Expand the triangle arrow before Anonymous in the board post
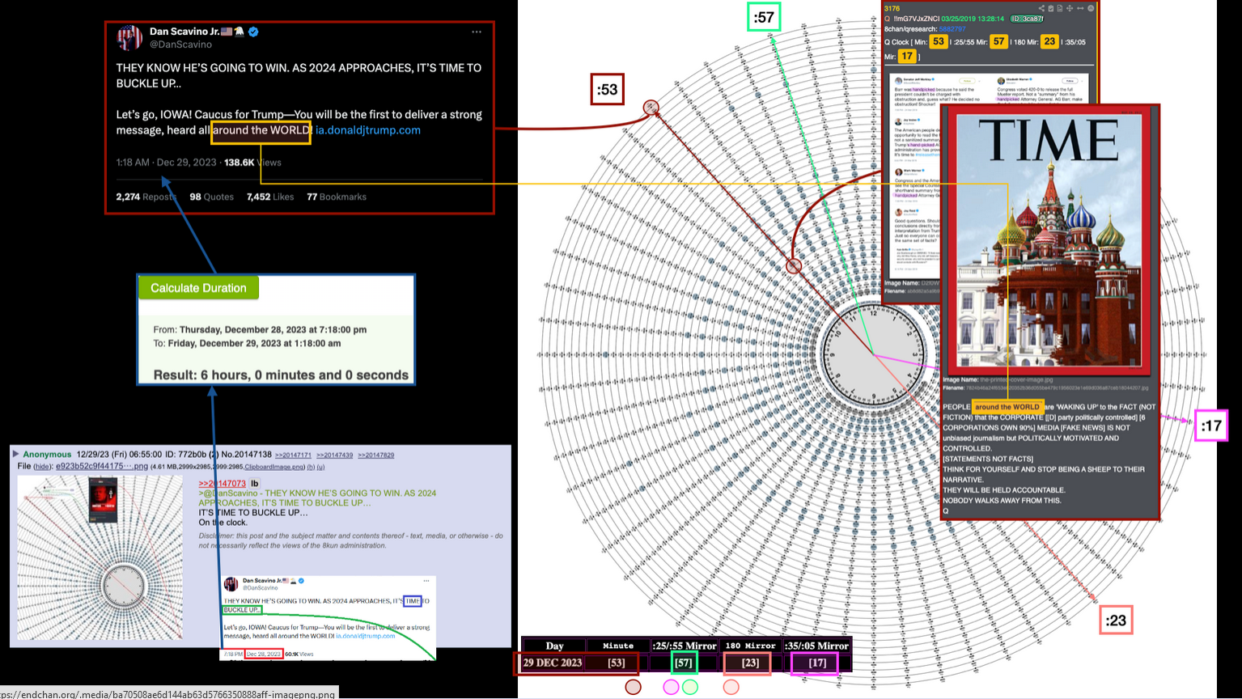The height and width of the screenshot is (699, 1242). tap(15, 454)
